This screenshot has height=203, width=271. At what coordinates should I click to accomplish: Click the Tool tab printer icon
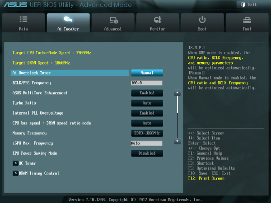(247, 20)
